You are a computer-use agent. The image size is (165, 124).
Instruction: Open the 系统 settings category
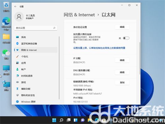coord(36,37)
